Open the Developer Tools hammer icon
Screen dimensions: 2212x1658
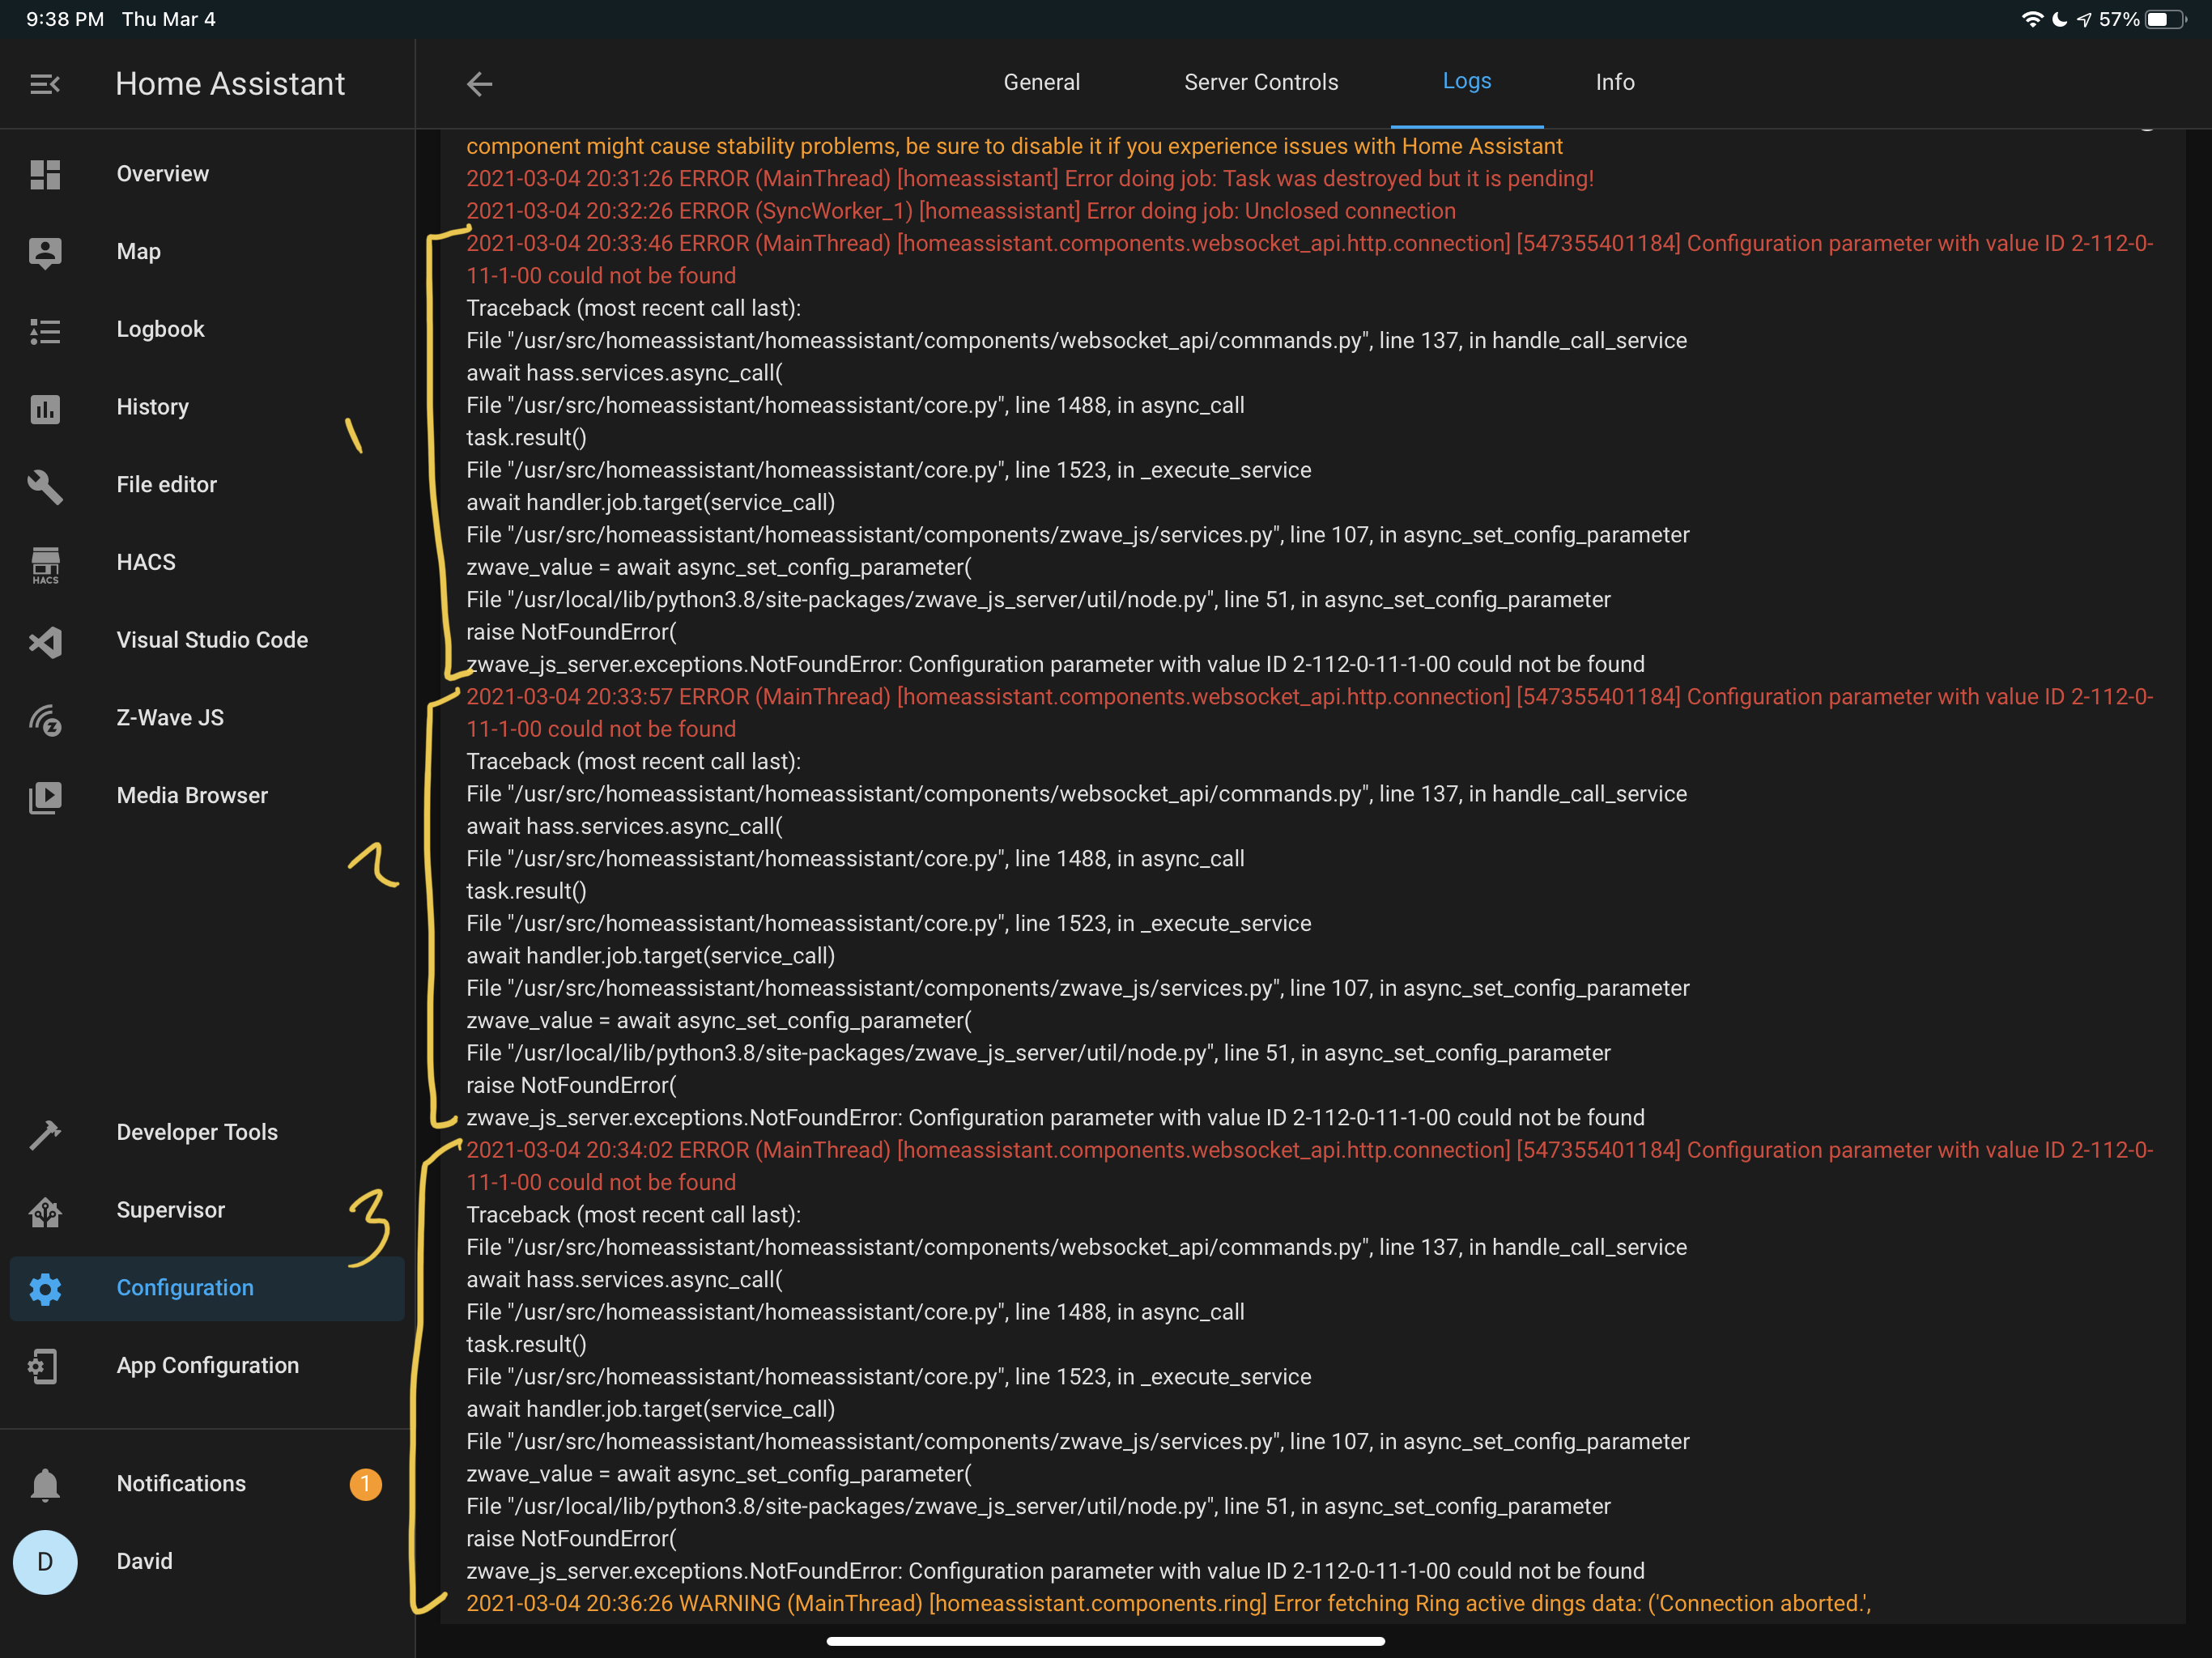[45, 1133]
